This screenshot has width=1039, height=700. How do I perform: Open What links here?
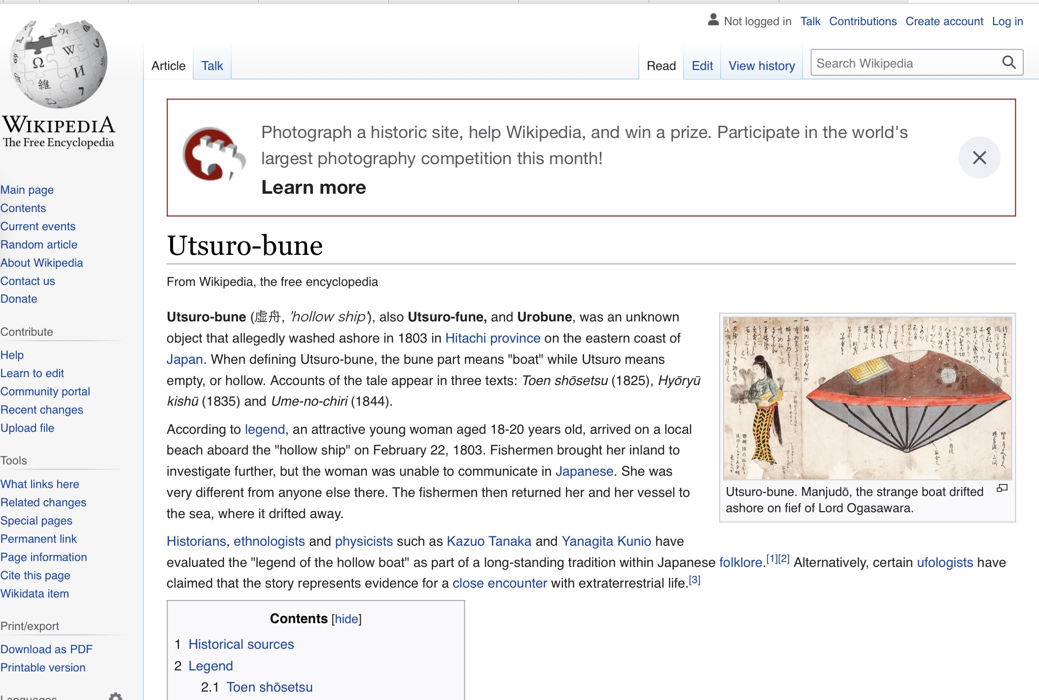40,484
